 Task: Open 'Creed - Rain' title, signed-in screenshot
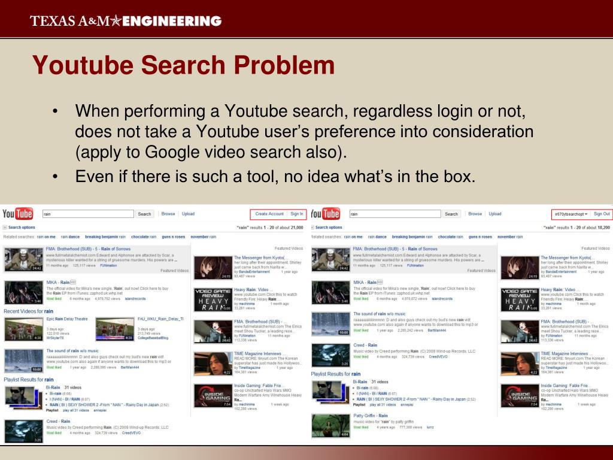[x=365, y=346]
